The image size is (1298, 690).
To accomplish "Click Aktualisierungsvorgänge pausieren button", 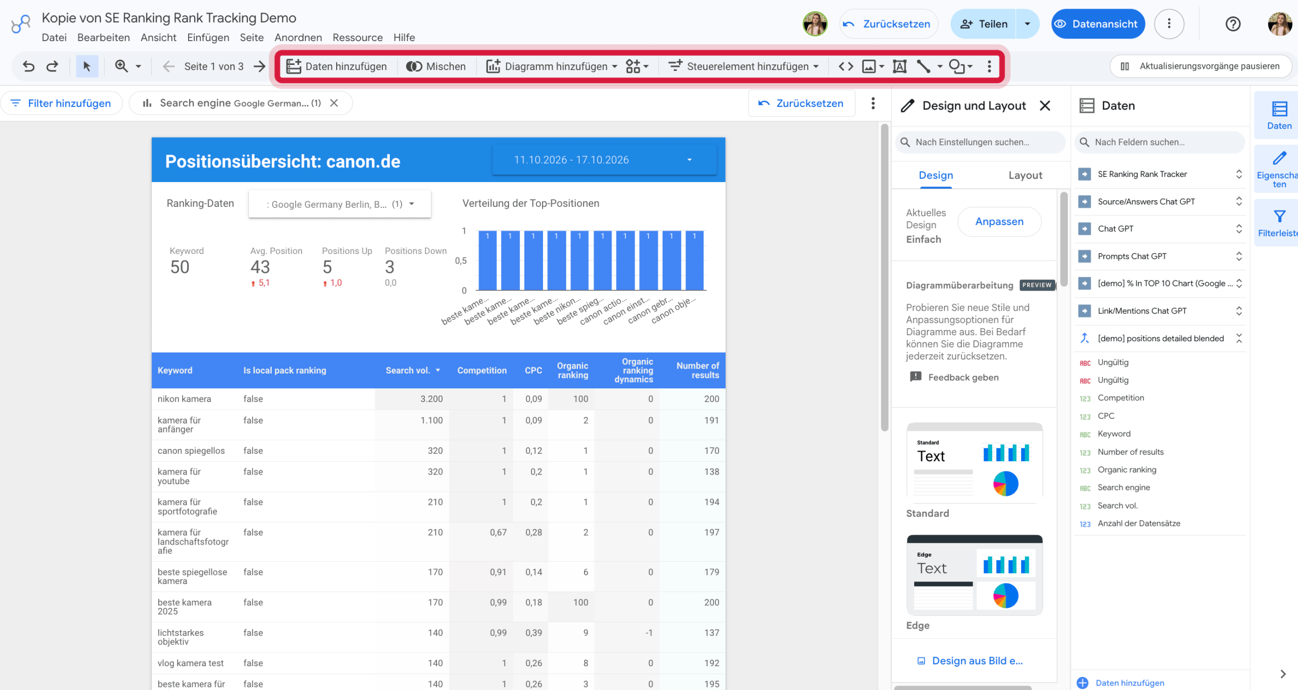I will (x=1200, y=66).
